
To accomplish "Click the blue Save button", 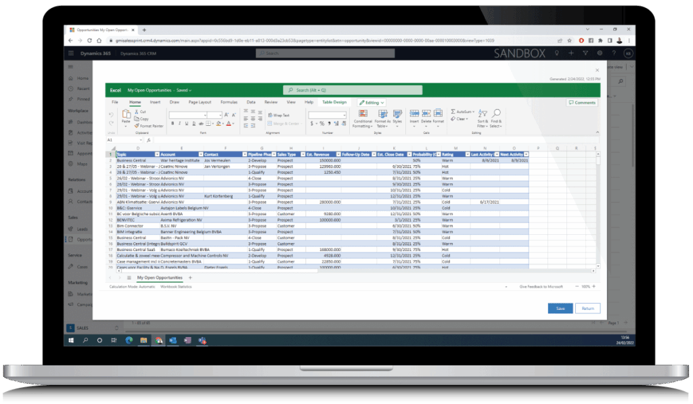I will (560, 308).
